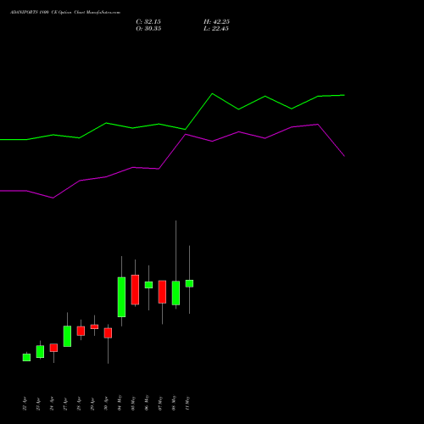Click the '07 May' date axis label
424x424 pixels.
160,403
